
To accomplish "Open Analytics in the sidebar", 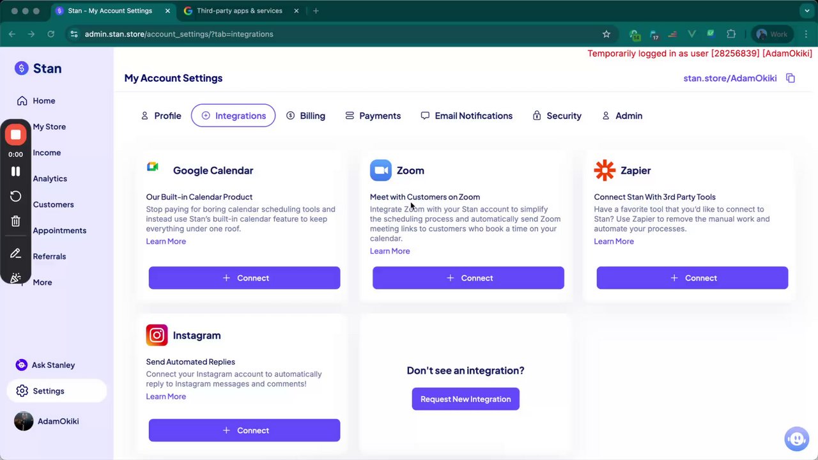I will click(50, 179).
